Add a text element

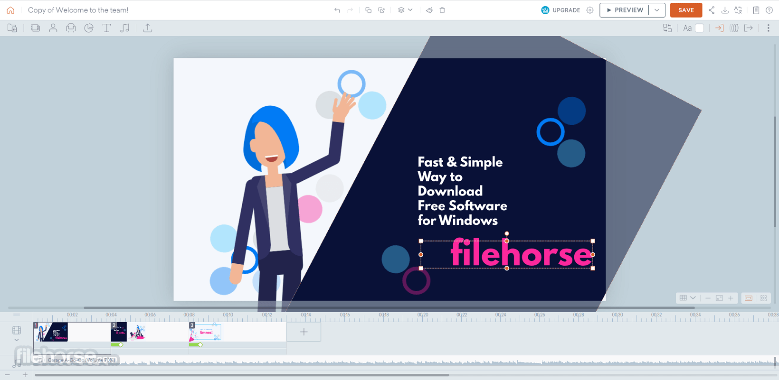point(107,28)
